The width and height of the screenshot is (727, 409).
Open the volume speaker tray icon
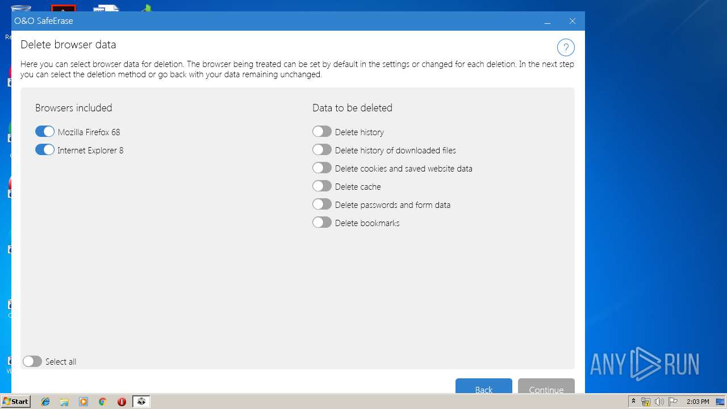click(x=659, y=402)
